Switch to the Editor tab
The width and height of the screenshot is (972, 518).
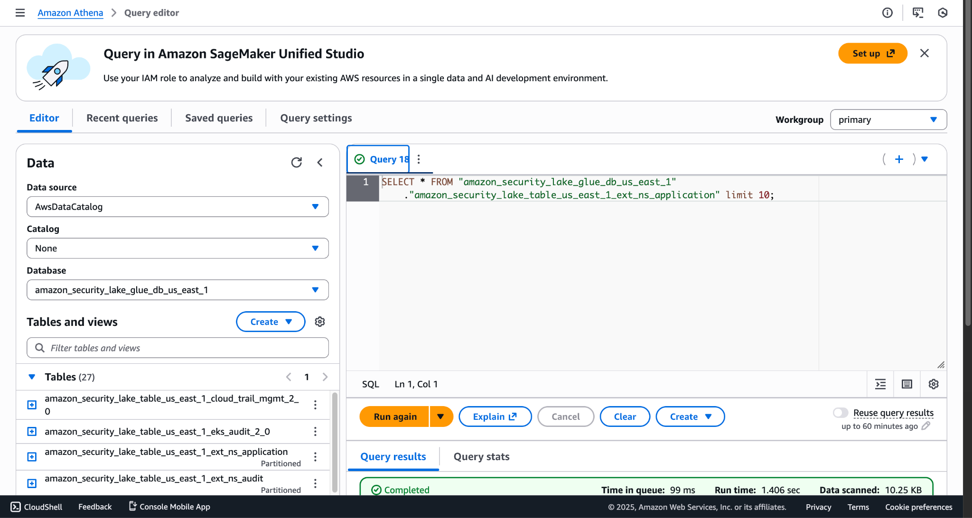(x=44, y=118)
